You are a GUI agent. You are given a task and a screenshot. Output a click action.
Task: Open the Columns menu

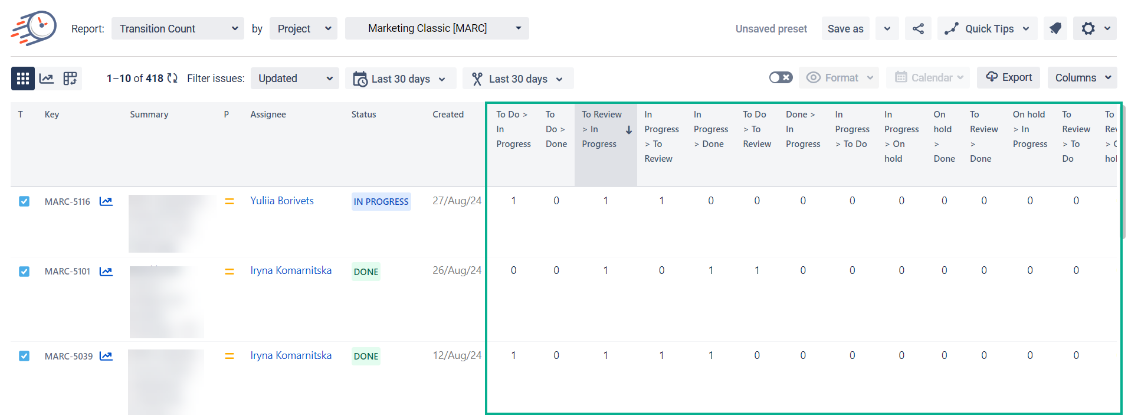(x=1082, y=78)
